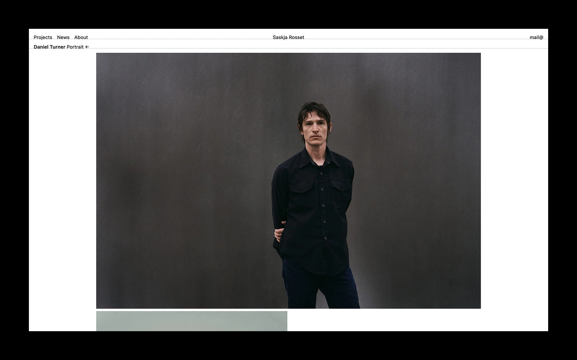
Task: Click the Saskja Rosset site title
Action: [288, 37]
